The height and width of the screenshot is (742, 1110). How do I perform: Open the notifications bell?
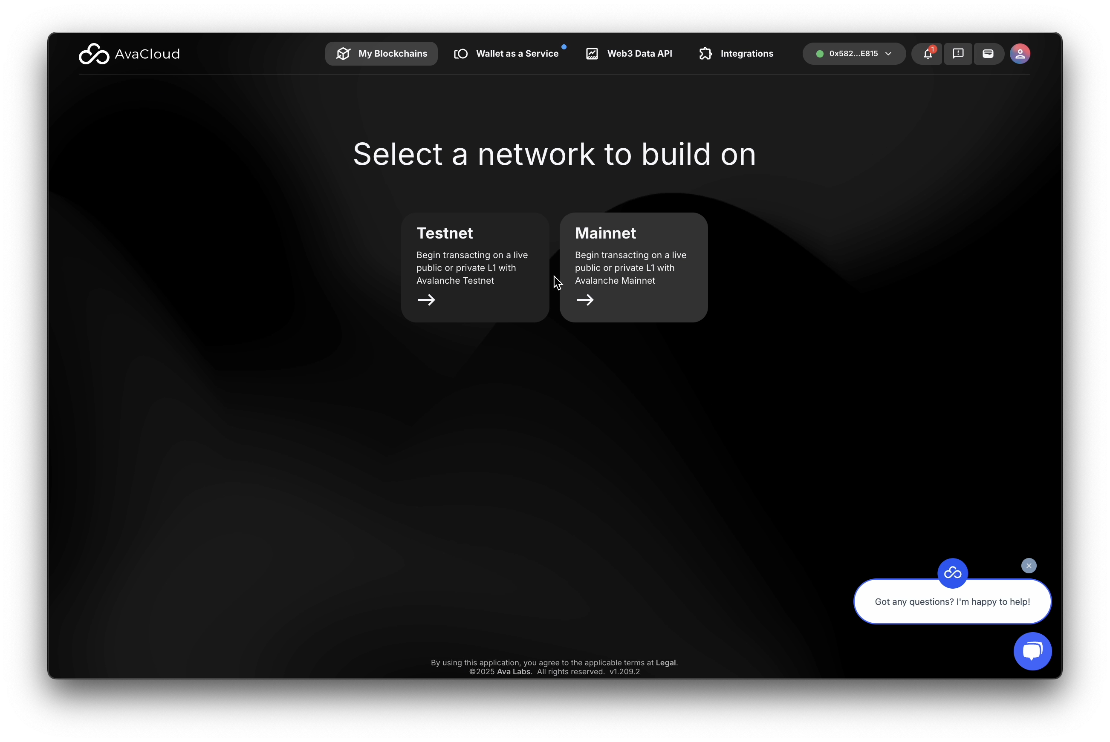(927, 54)
